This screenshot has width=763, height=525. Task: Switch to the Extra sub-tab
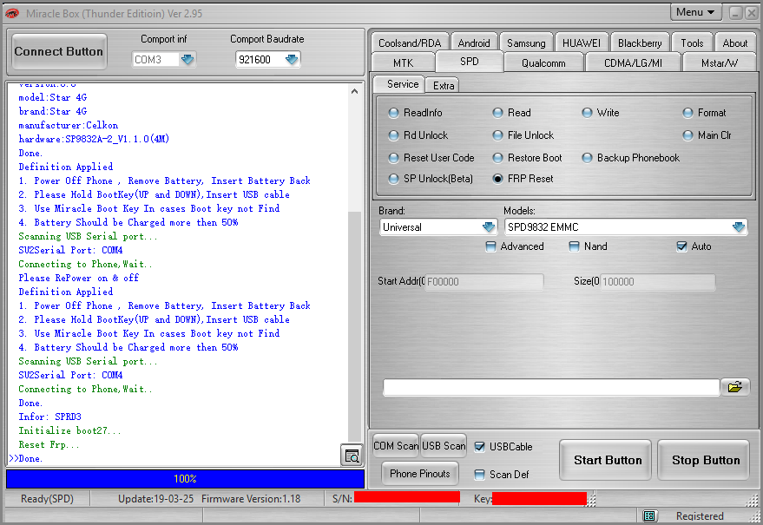(x=444, y=86)
